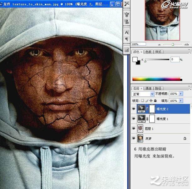This screenshot has width=192, height=189.
Task: Click the navigator preview thumbnail
Action: click(163, 20)
